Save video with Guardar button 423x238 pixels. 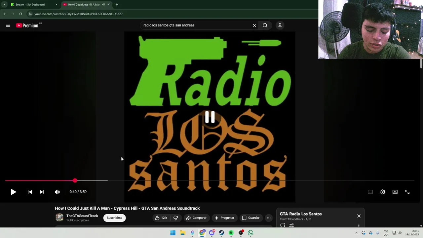[x=251, y=218]
